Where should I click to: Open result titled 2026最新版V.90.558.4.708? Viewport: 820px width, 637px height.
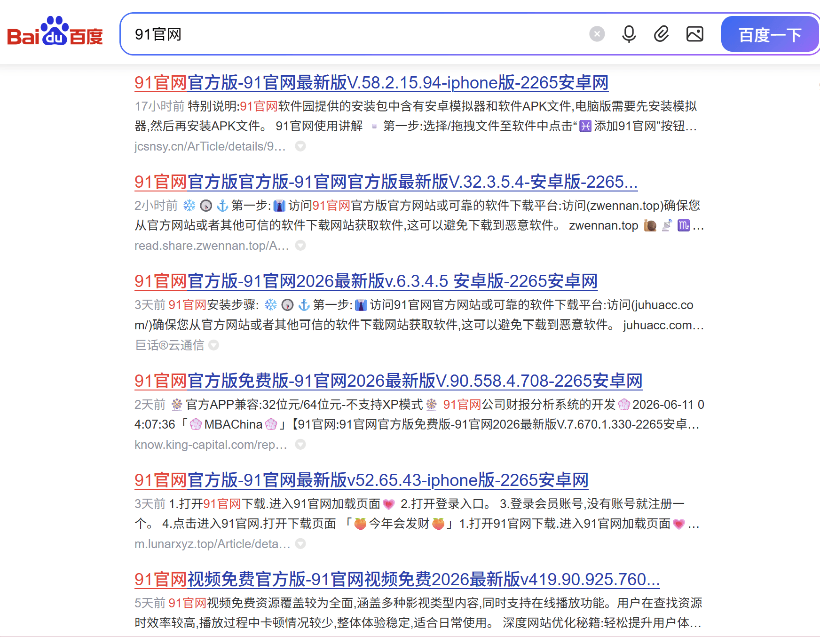[x=388, y=381]
